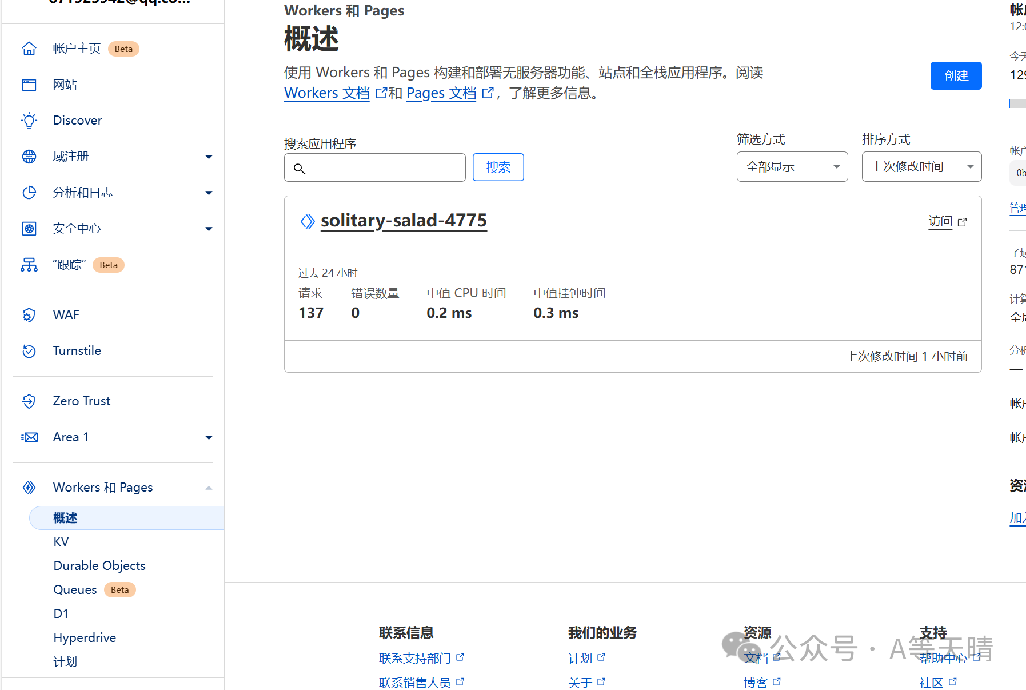Click the external icon after 社区

point(953,681)
